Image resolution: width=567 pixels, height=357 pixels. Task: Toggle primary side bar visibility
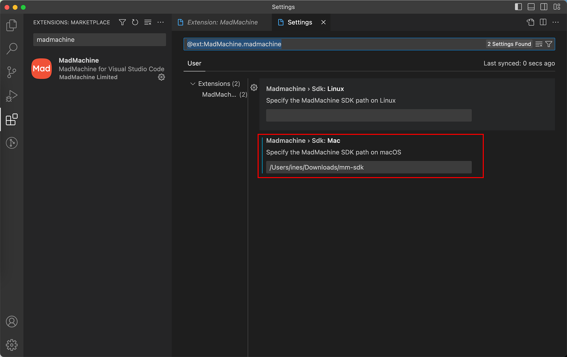pyautogui.click(x=518, y=7)
